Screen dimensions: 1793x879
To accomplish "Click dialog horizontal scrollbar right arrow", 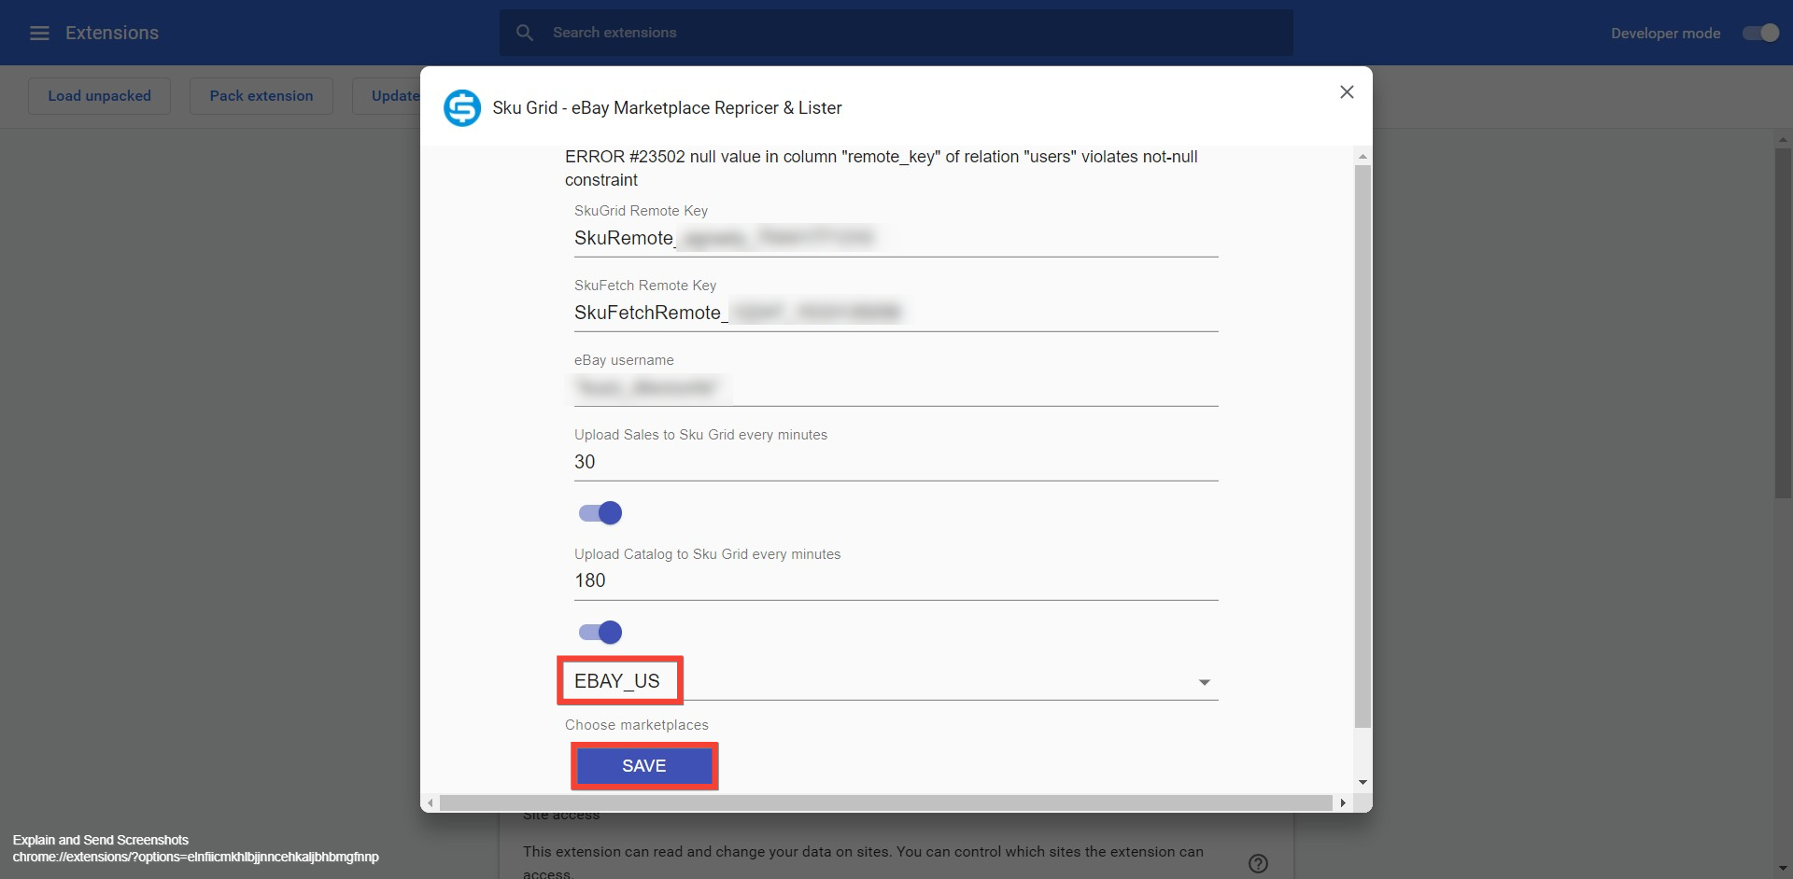I will point(1343,803).
